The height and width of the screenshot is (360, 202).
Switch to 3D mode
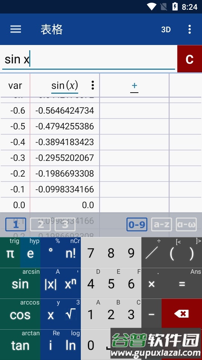166,29
